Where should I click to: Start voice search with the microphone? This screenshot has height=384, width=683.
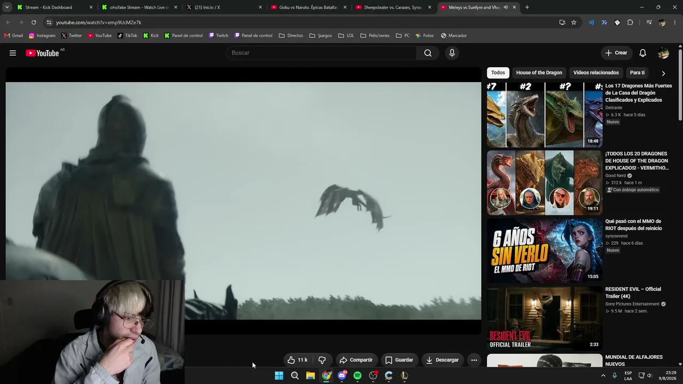(x=452, y=53)
